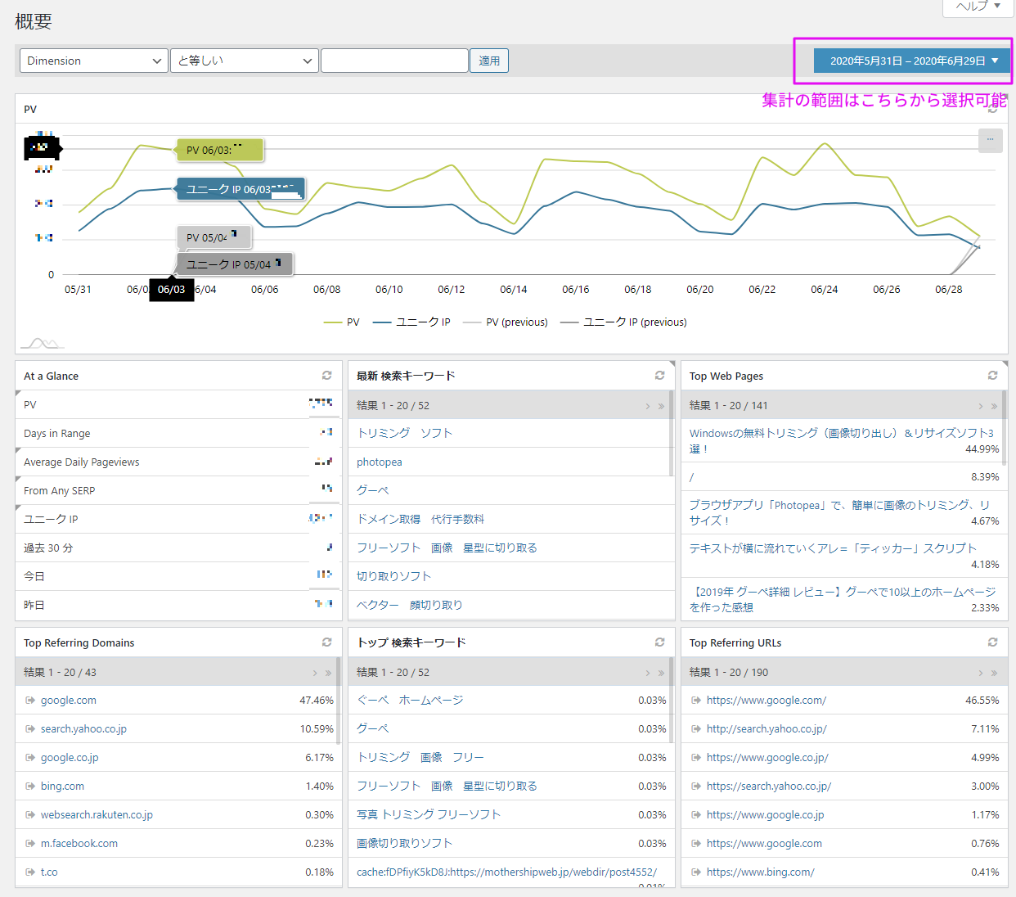Toggle PV (previous) series in legend

[x=506, y=322]
